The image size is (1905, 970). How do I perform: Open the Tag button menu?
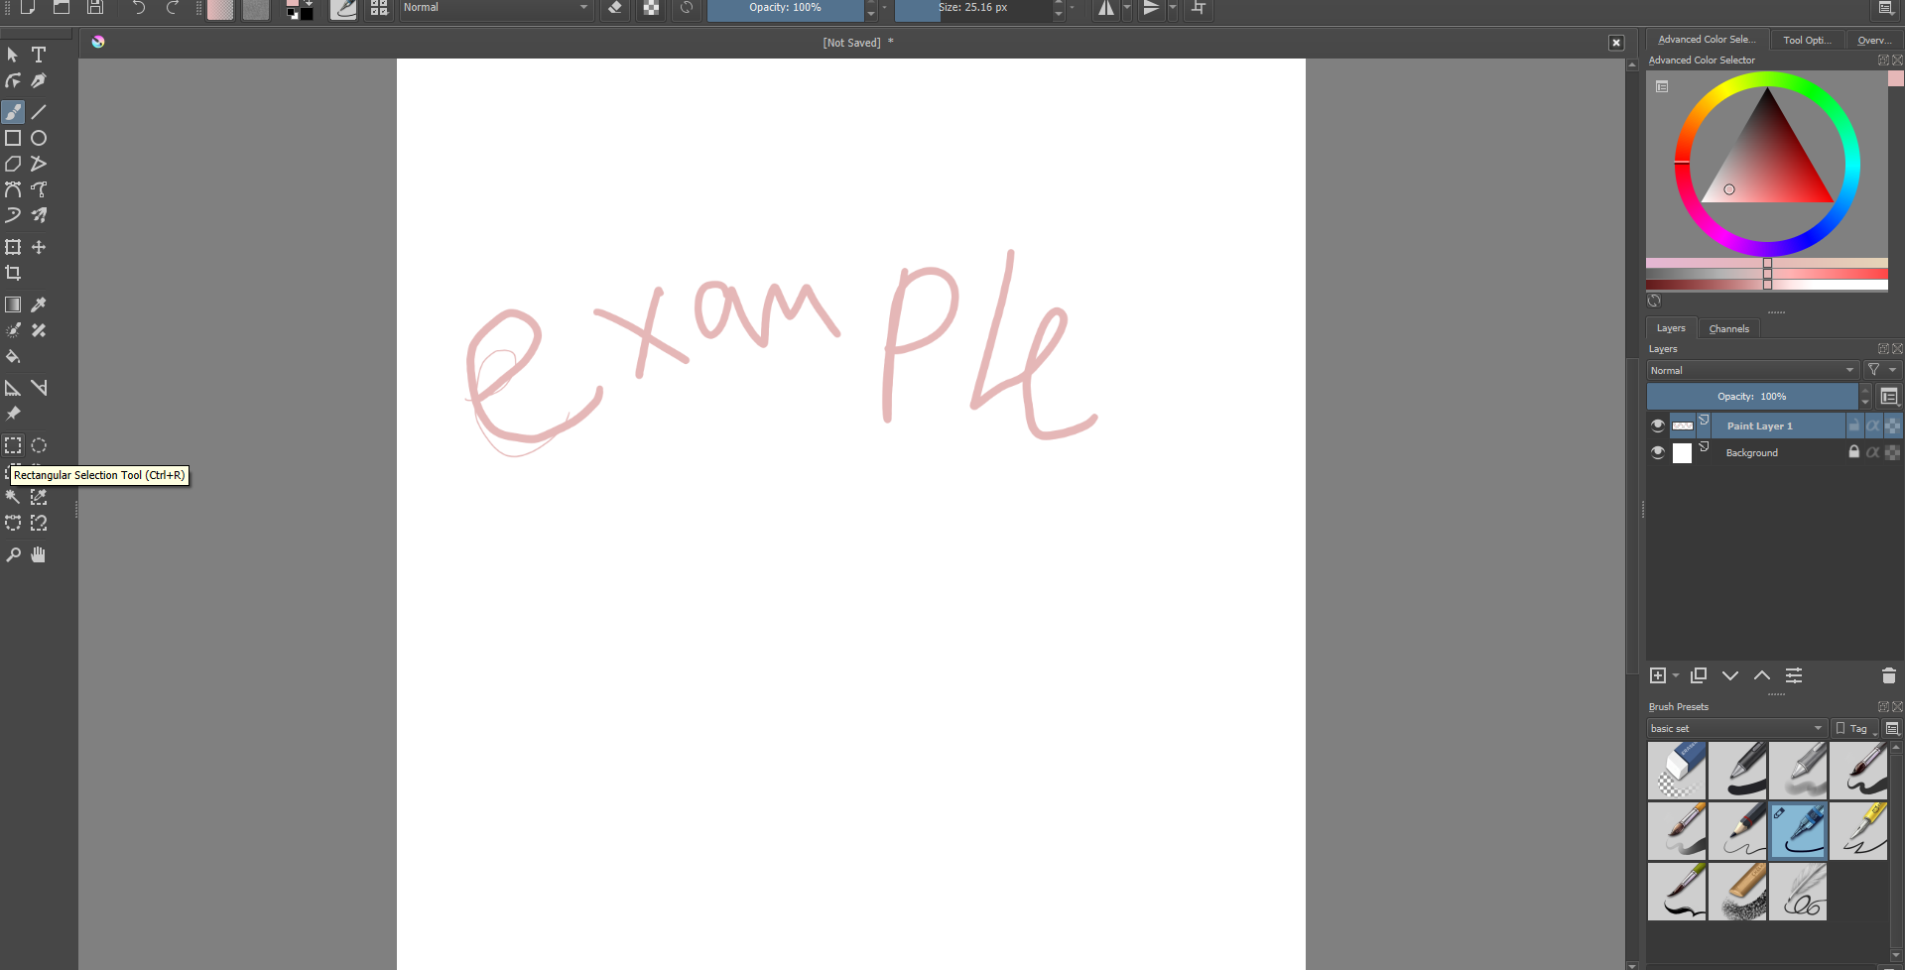pyautogui.click(x=1855, y=728)
